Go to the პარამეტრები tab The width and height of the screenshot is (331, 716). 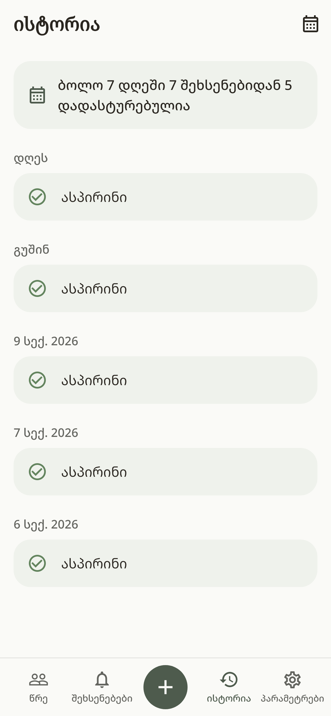click(x=292, y=687)
